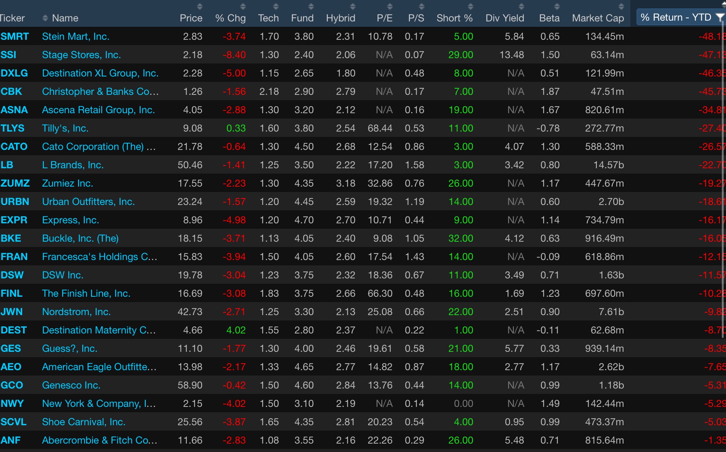Click the sort arrows icon beside Name
The image size is (726, 452).
(x=45, y=18)
